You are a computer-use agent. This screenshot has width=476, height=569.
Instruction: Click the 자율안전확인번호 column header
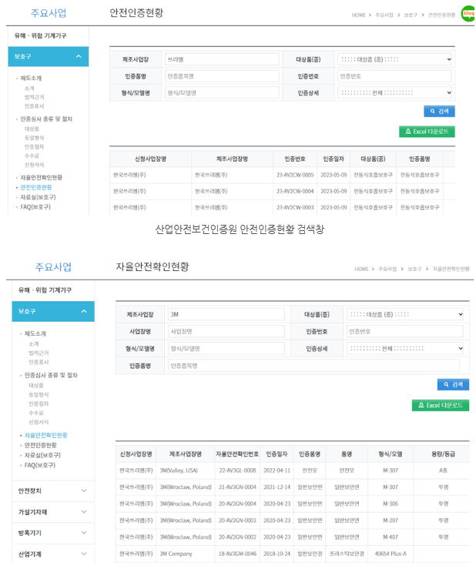pos(237,454)
